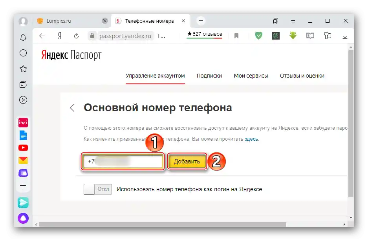Open Yandex Messenger sidebar icon
The width and height of the screenshot is (368, 241).
click(23, 203)
